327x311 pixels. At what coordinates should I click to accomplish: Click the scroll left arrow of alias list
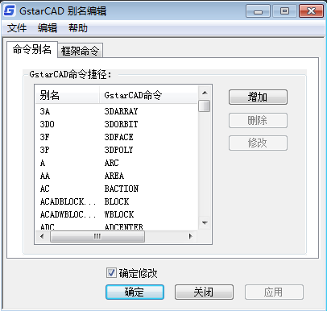[x=42, y=236]
